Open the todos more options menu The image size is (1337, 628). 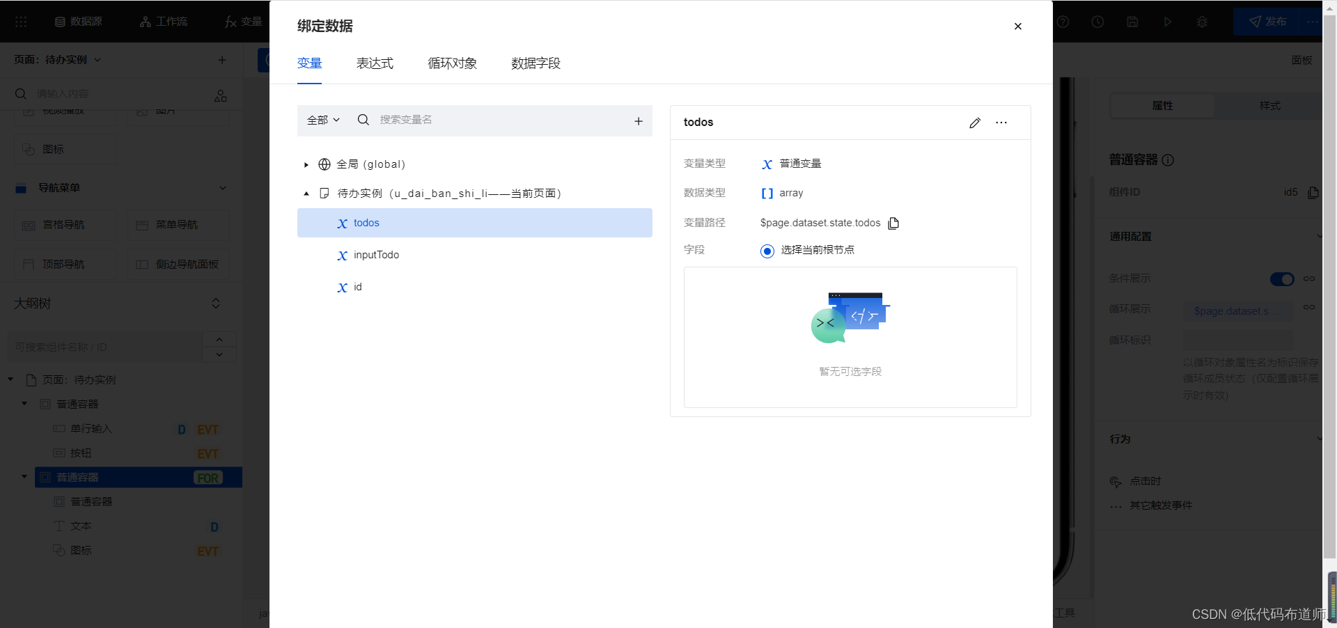1001,123
